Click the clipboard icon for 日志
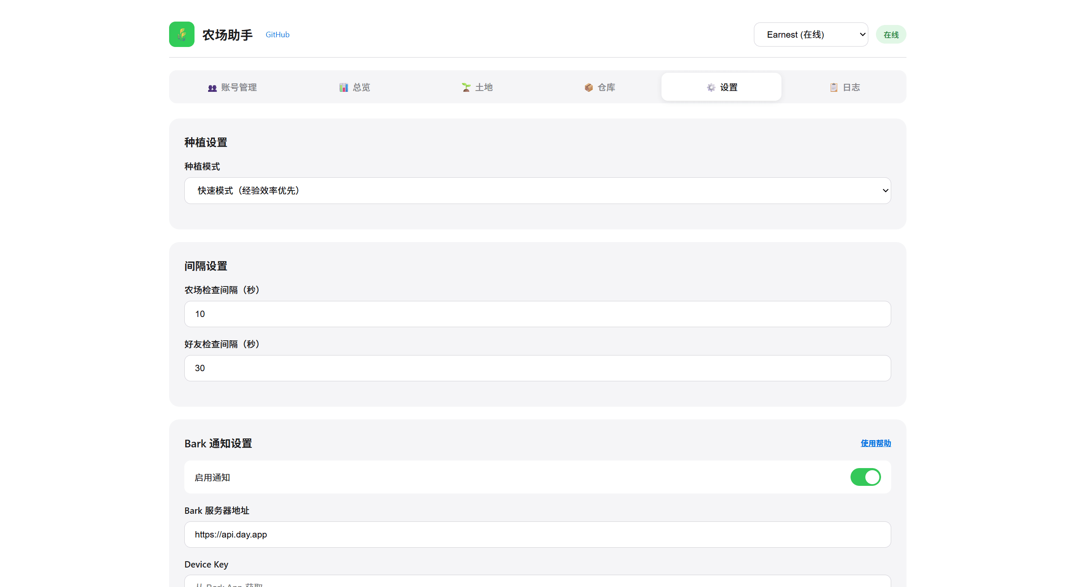 pos(834,88)
